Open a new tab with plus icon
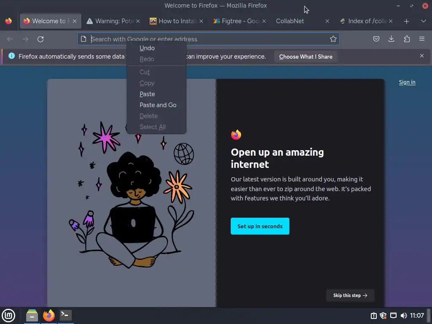Viewport: 432px width, 324px height. (x=406, y=21)
